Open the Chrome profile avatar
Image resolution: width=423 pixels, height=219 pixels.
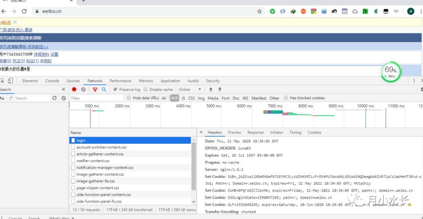coord(410,11)
